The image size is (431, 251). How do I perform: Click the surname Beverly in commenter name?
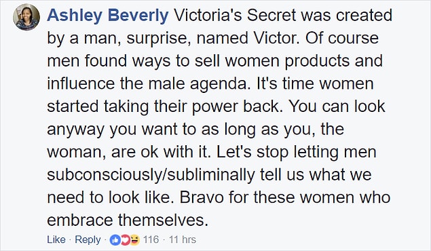[x=138, y=16]
